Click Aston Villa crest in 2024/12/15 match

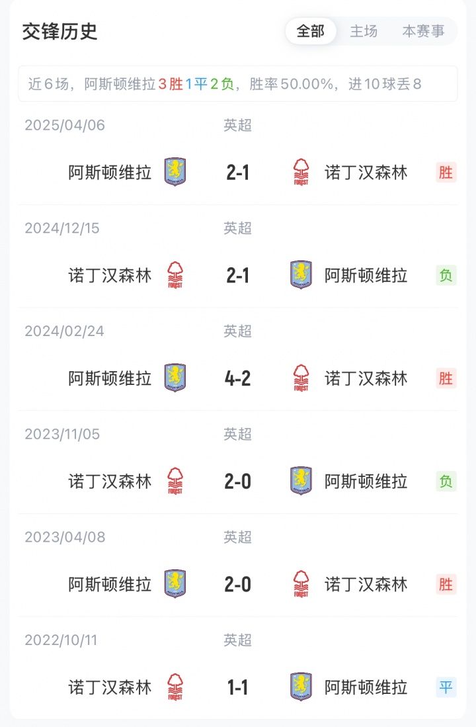click(x=301, y=275)
